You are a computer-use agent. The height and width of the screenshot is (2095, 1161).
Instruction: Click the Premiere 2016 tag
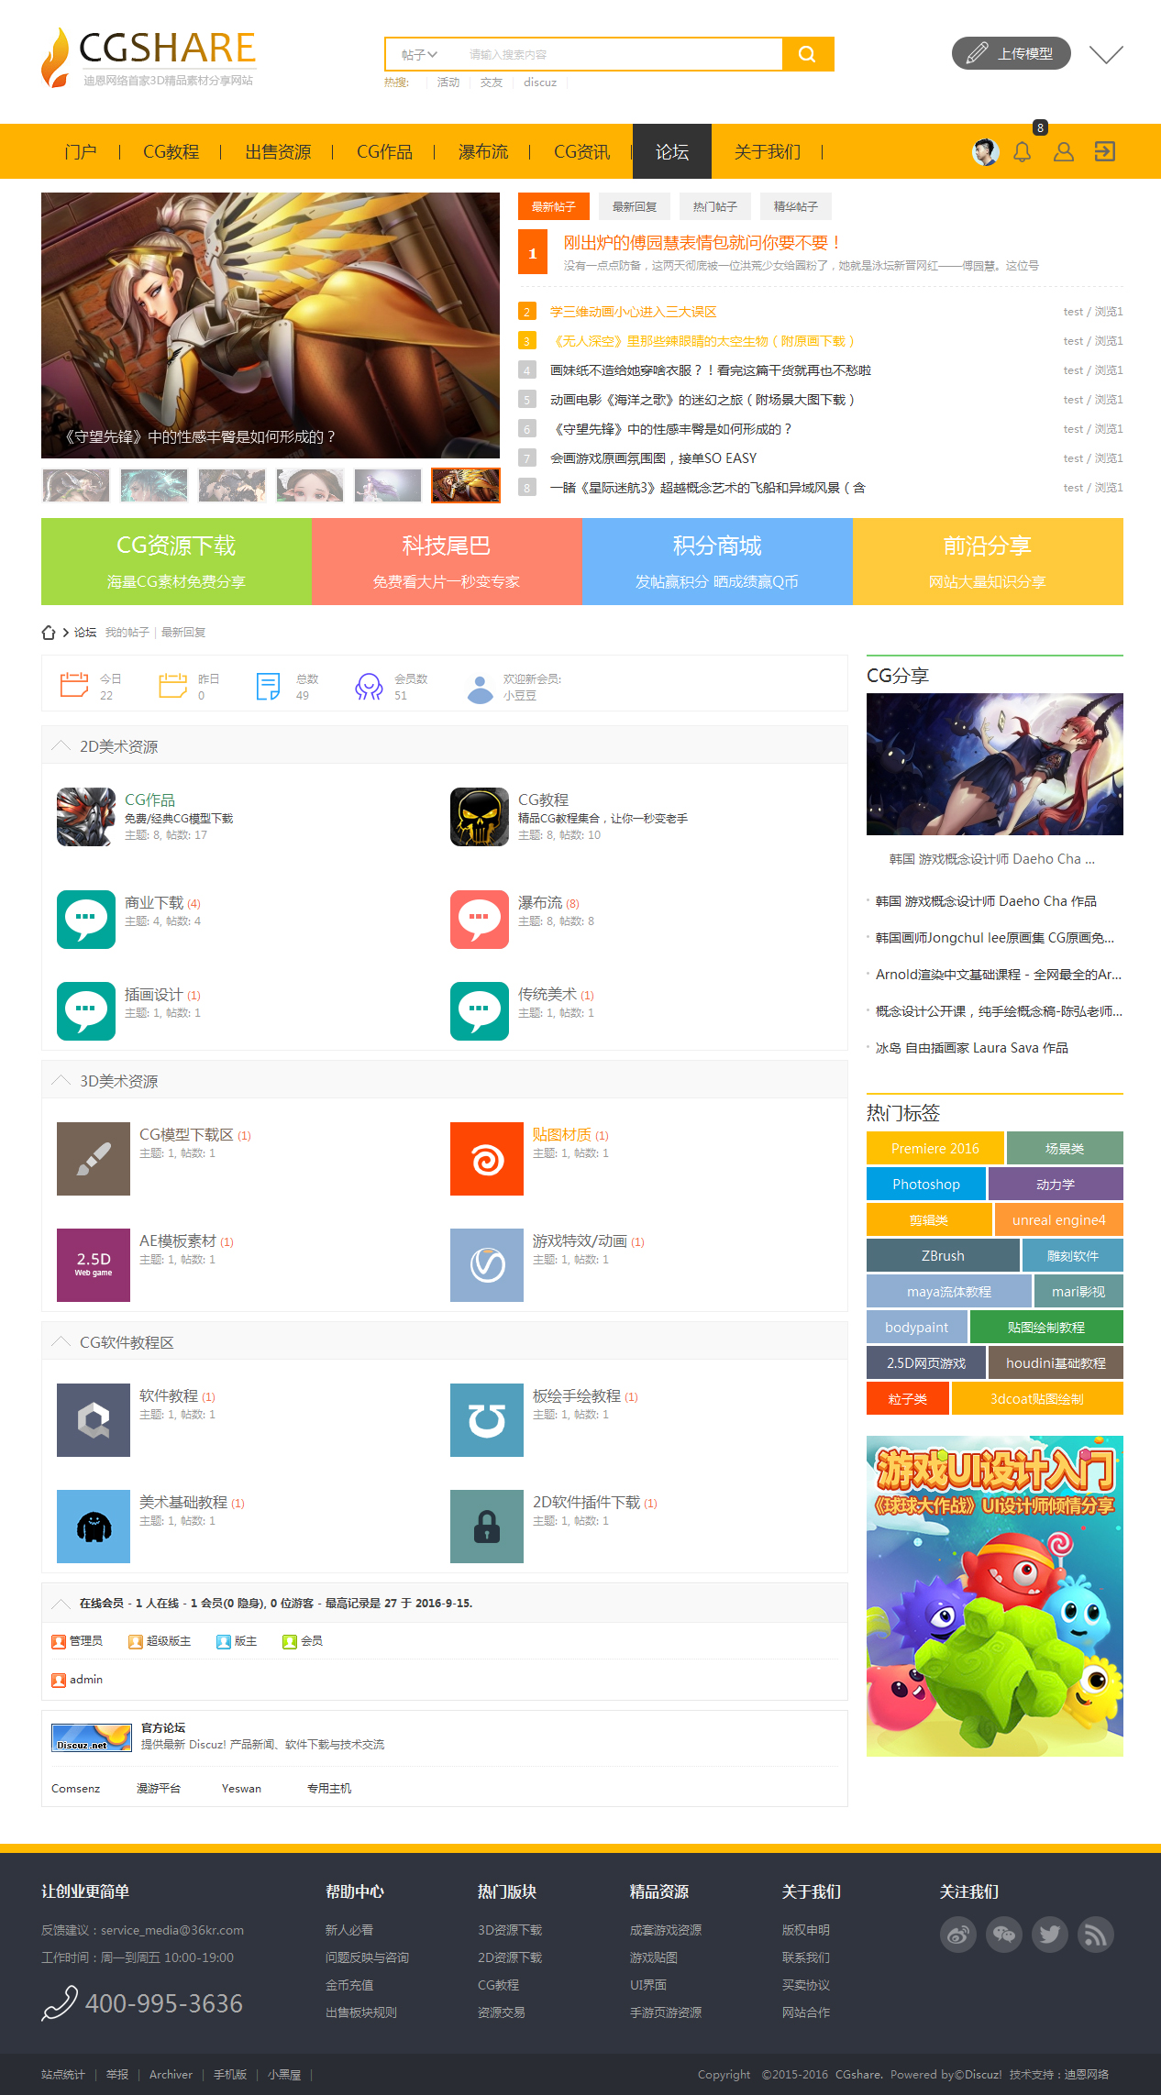(934, 1148)
